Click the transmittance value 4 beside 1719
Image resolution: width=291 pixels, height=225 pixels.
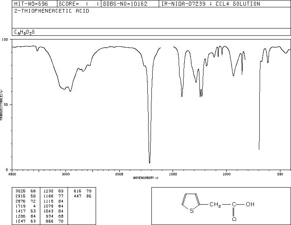tap(34, 206)
